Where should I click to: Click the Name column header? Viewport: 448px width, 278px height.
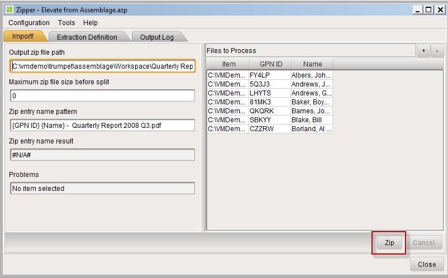pyautogui.click(x=312, y=64)
